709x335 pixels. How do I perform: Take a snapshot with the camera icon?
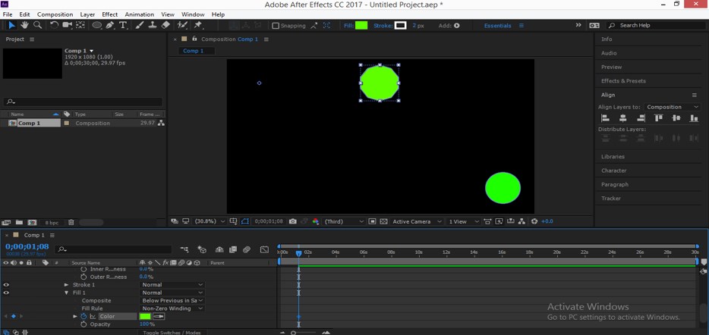293,221
